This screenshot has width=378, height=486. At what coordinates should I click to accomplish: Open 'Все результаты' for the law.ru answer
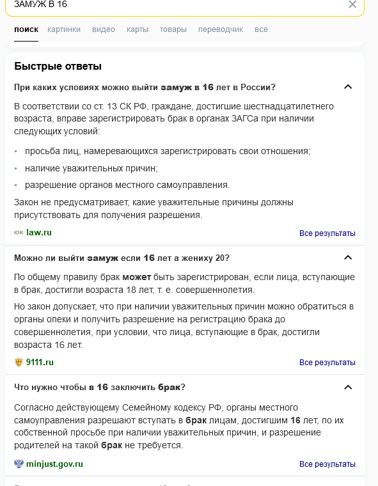pos(327,233)
